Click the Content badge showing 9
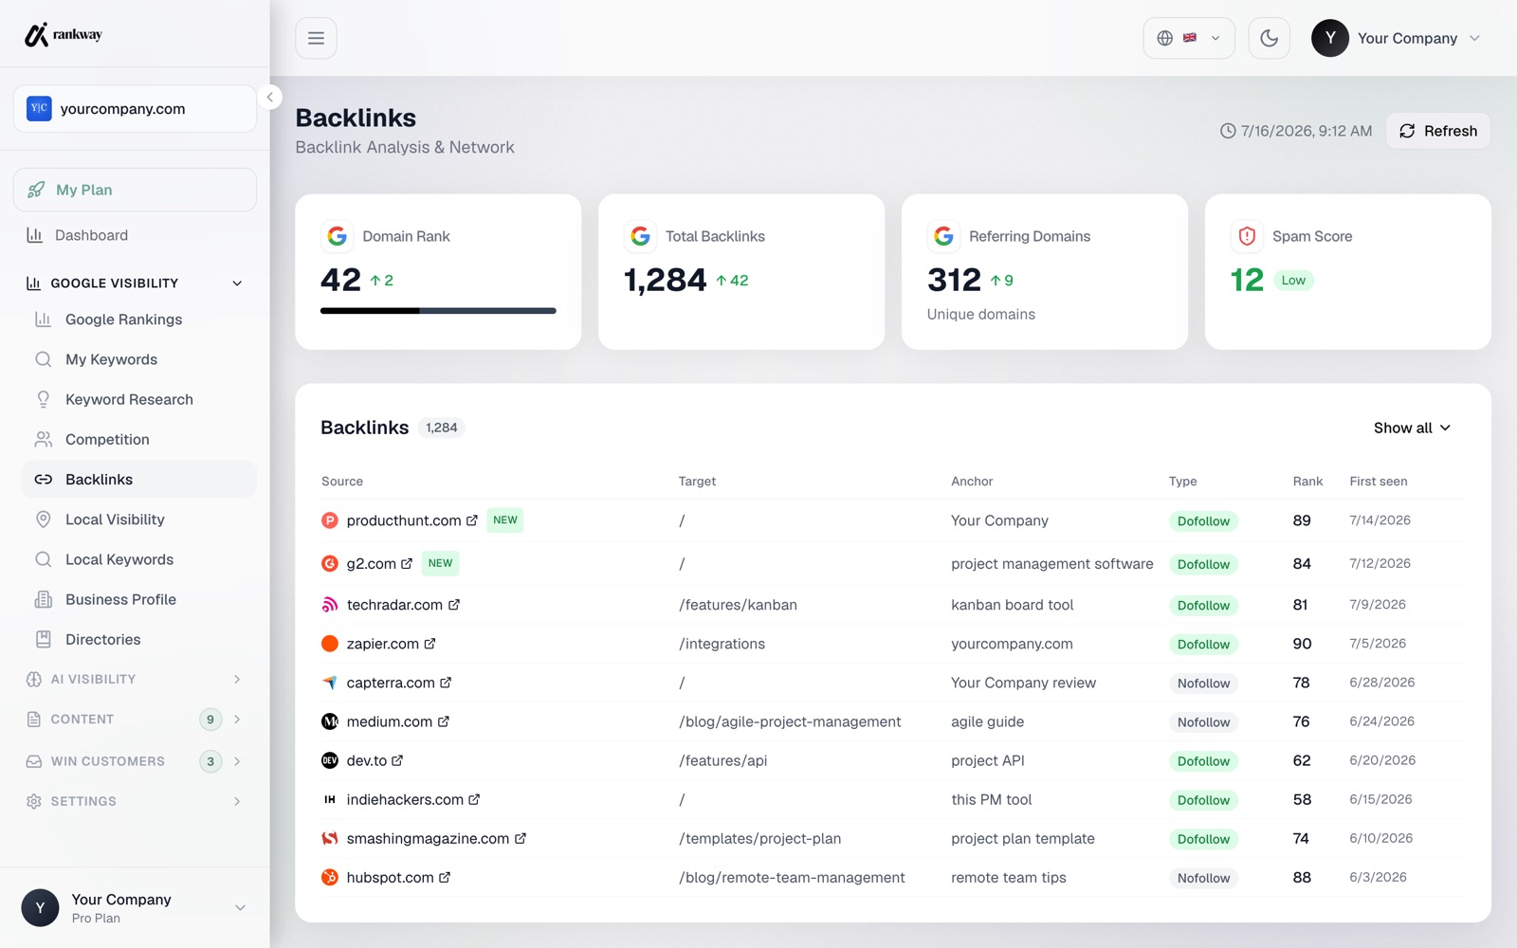 tap(210, 720)
